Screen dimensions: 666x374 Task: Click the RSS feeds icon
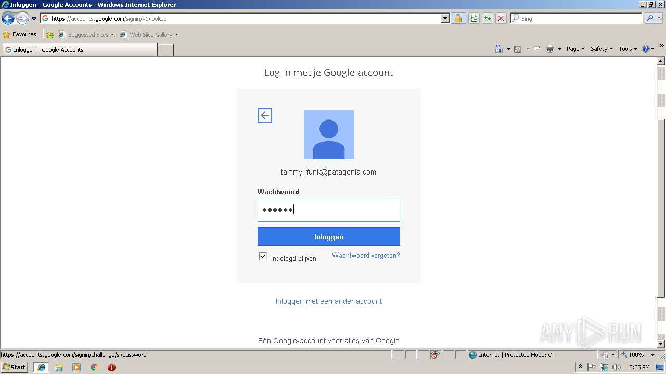[x=518, y=49]
